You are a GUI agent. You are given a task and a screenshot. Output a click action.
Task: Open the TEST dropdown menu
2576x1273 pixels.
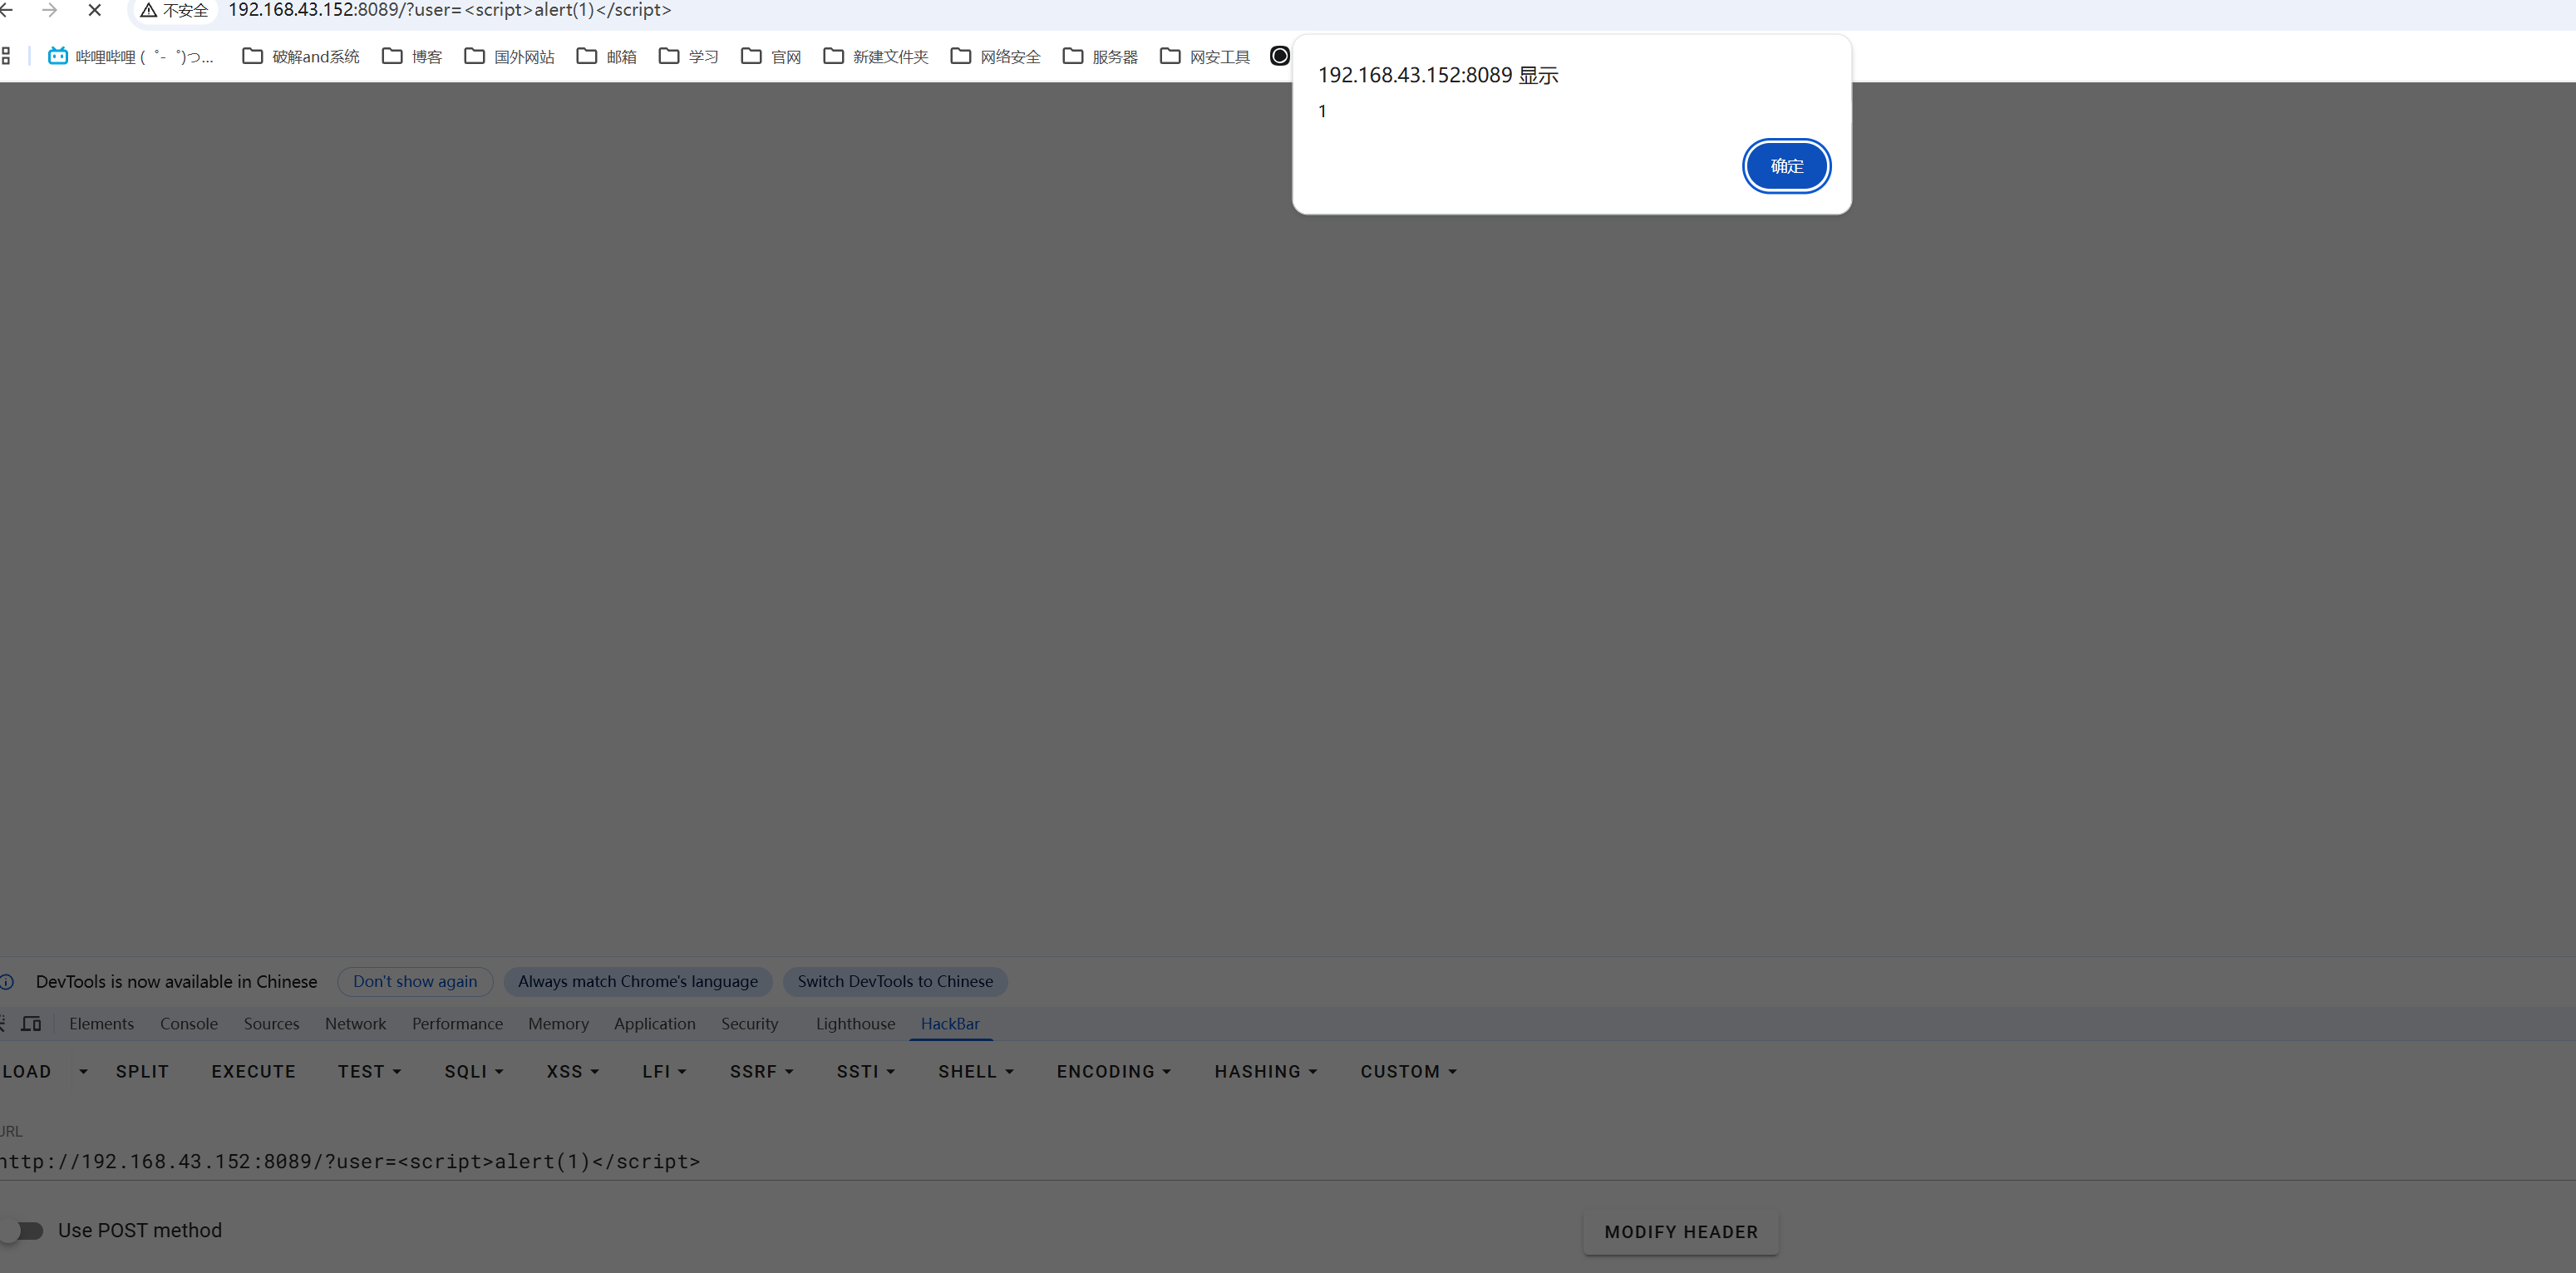click(369, 1071)
